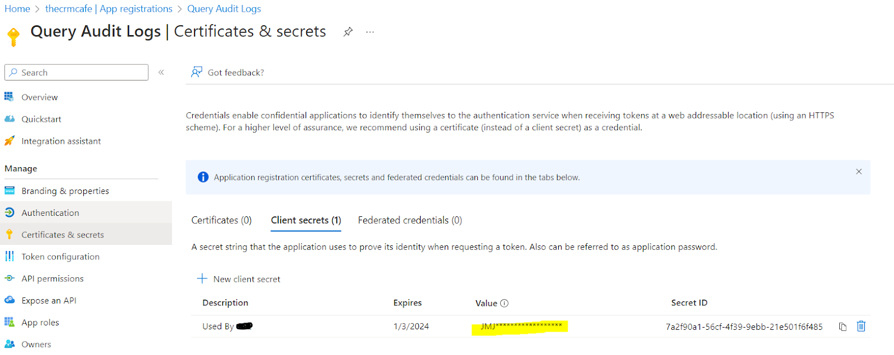The height and width of the screenshot is (355, 894).
Task: Click the Quickstart cloud icon
Action: click(x=9, y=119)
